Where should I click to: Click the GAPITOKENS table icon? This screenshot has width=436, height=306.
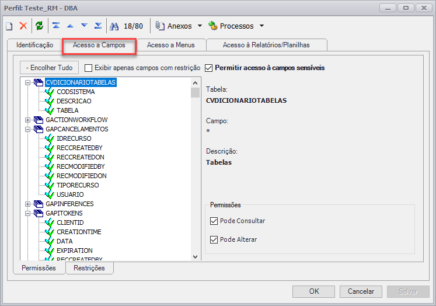click(x=39, y=213)
